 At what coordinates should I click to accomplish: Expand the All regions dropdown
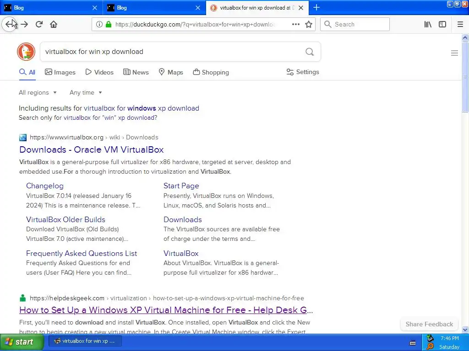tap(38, 92)
